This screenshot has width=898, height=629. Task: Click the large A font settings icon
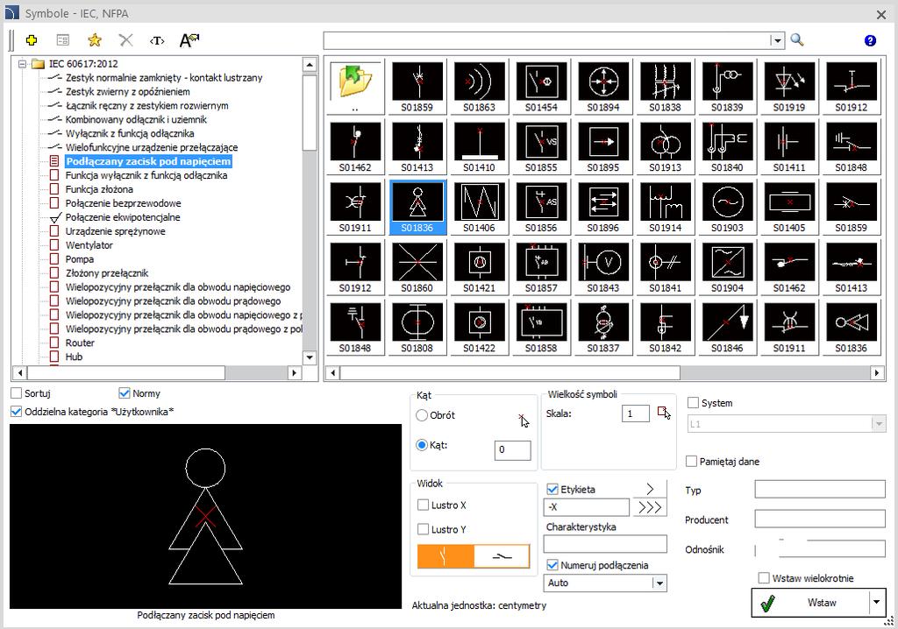point(189,40)
